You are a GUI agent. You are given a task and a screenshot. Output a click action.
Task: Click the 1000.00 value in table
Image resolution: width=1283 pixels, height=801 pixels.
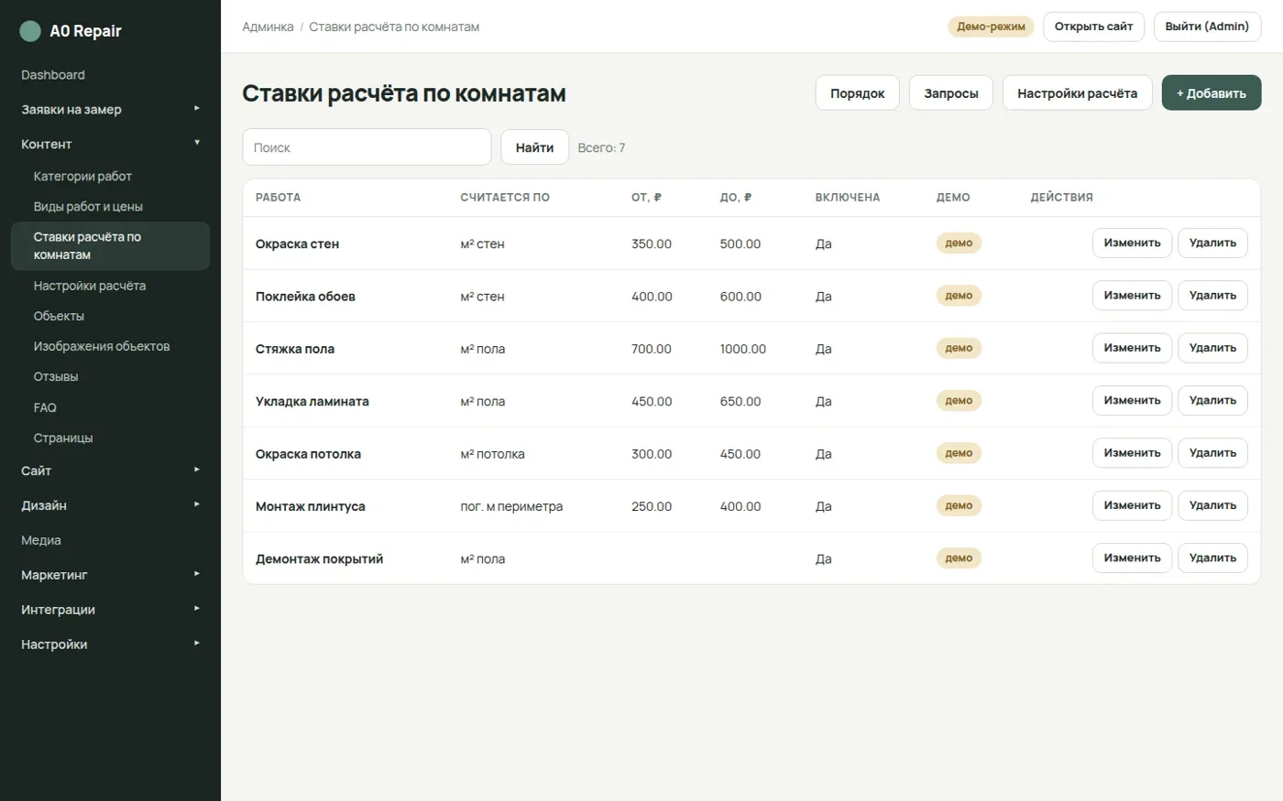click(x=743, y=349)
